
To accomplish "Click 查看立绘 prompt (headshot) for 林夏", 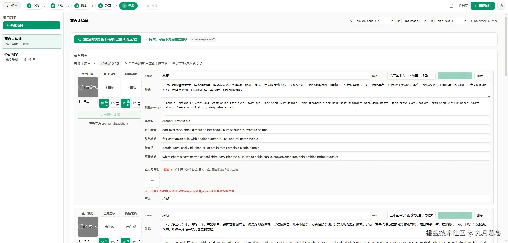I will (x=109, y=123).
